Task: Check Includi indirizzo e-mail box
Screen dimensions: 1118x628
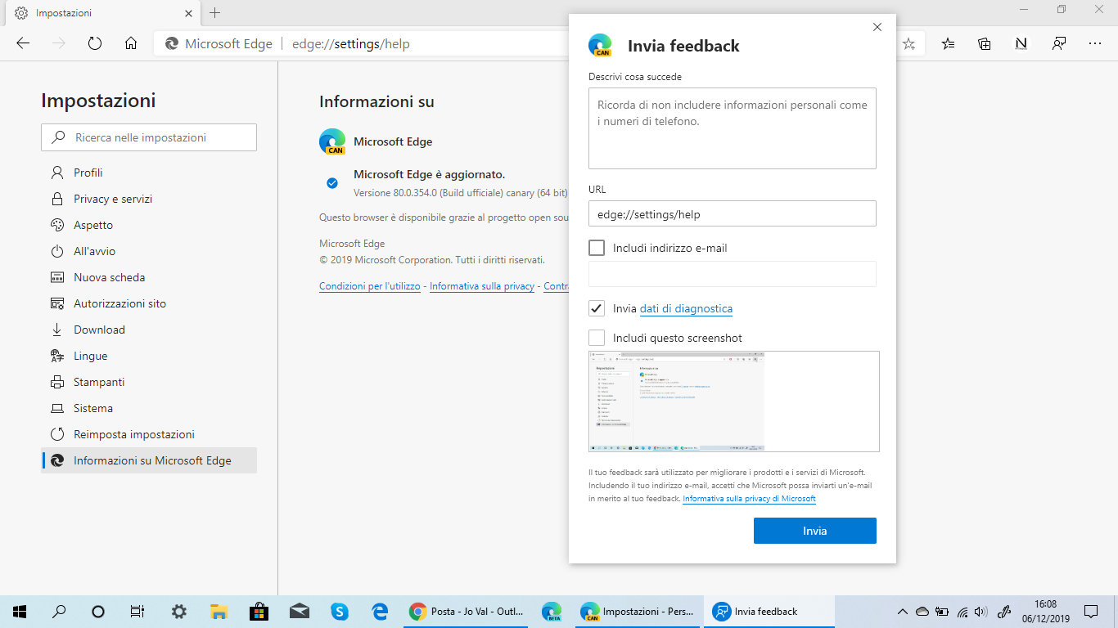Action: 597,248
